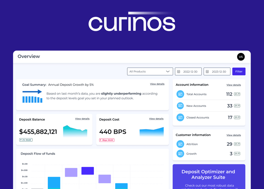
Task: Click the dark purple bar in funds chart
Action: 88,171
